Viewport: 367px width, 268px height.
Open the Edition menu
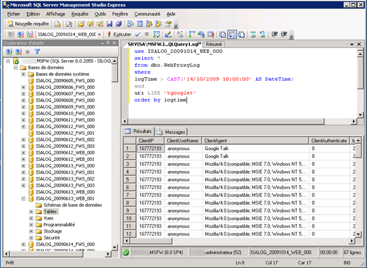pyautogui.click(x=33, y=14)
